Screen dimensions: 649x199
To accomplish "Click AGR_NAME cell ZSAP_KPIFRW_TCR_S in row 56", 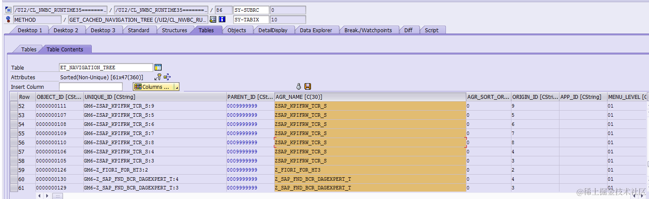I will (370, 142).
